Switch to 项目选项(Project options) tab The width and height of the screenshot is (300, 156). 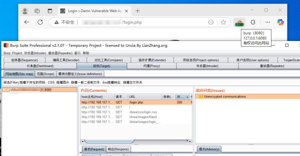201,60
